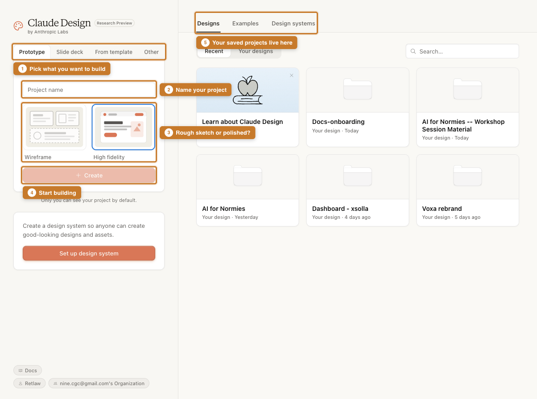Viewport: 537px width, 399px height.
Task: Click the Claude Design title text
Action: 59,23
